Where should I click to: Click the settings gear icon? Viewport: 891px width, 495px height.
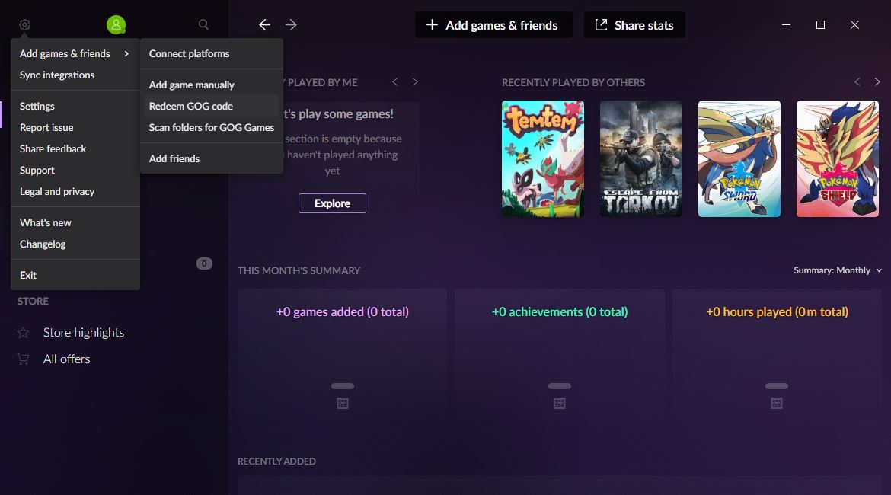tap(24, 25)
